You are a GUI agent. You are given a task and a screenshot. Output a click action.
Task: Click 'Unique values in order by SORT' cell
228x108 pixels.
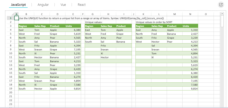pyautogui.click(x=154, y=22)
